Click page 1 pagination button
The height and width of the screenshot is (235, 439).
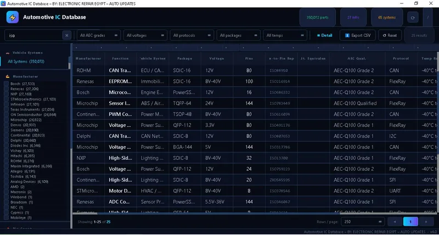pos(410,222)
